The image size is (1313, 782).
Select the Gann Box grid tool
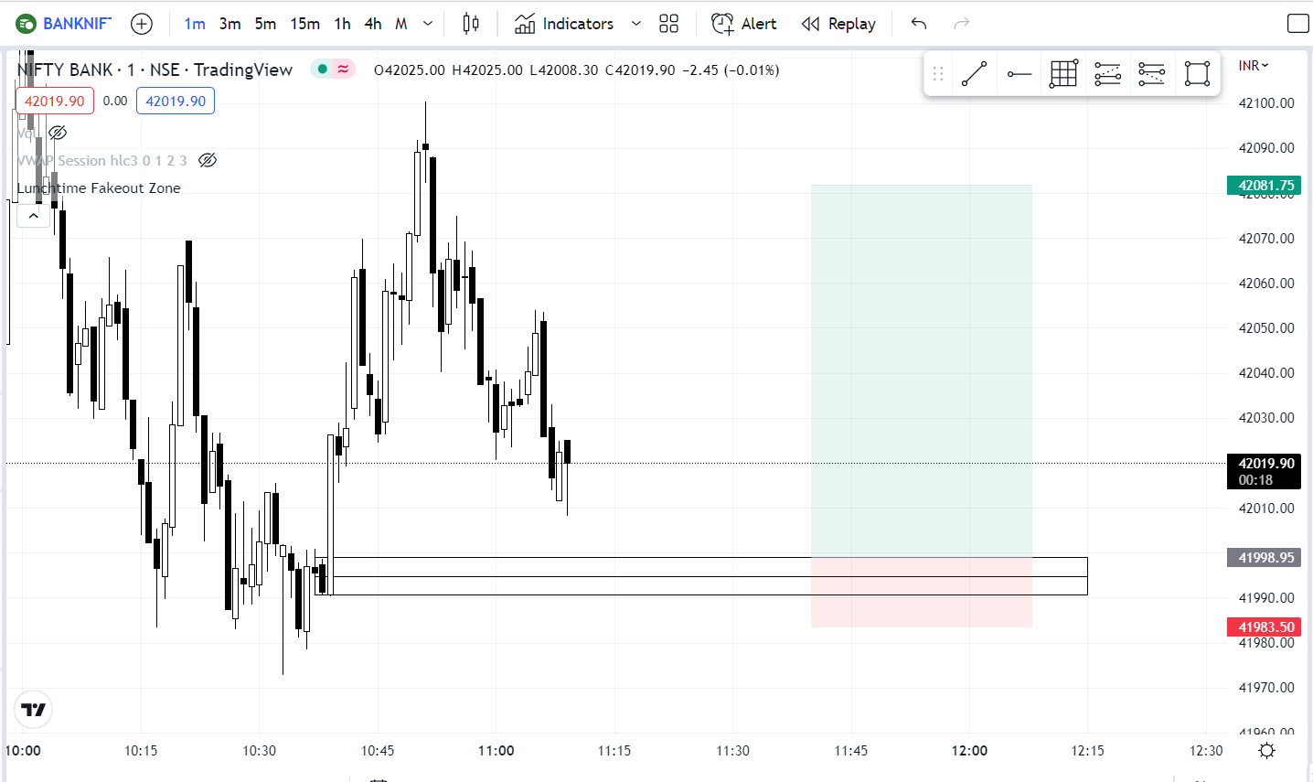point(1062,74)
